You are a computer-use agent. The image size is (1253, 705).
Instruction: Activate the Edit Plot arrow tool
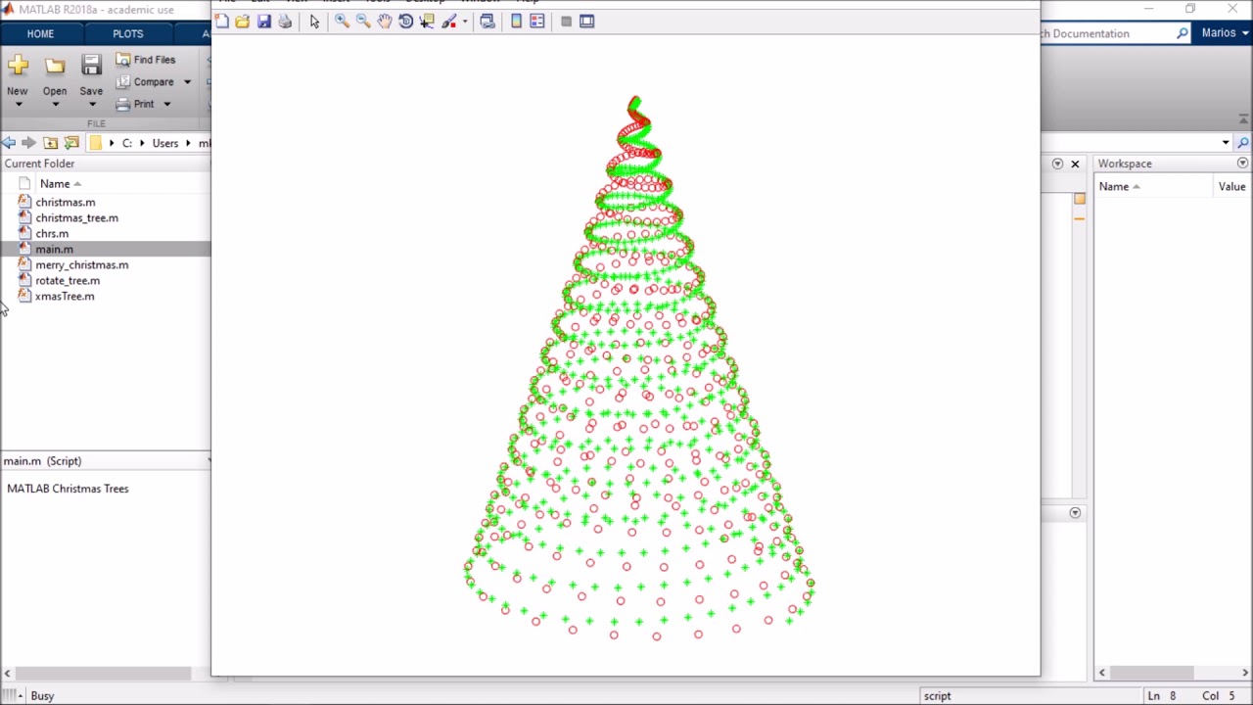tap(314, 22)
